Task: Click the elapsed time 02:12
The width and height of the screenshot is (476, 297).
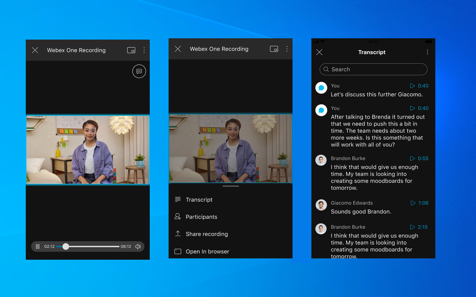Action: pos(50,247)
